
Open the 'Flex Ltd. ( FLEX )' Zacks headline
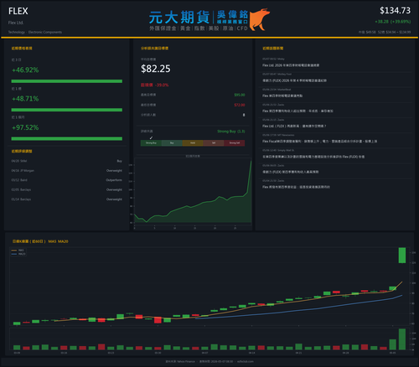coord(294,127)
